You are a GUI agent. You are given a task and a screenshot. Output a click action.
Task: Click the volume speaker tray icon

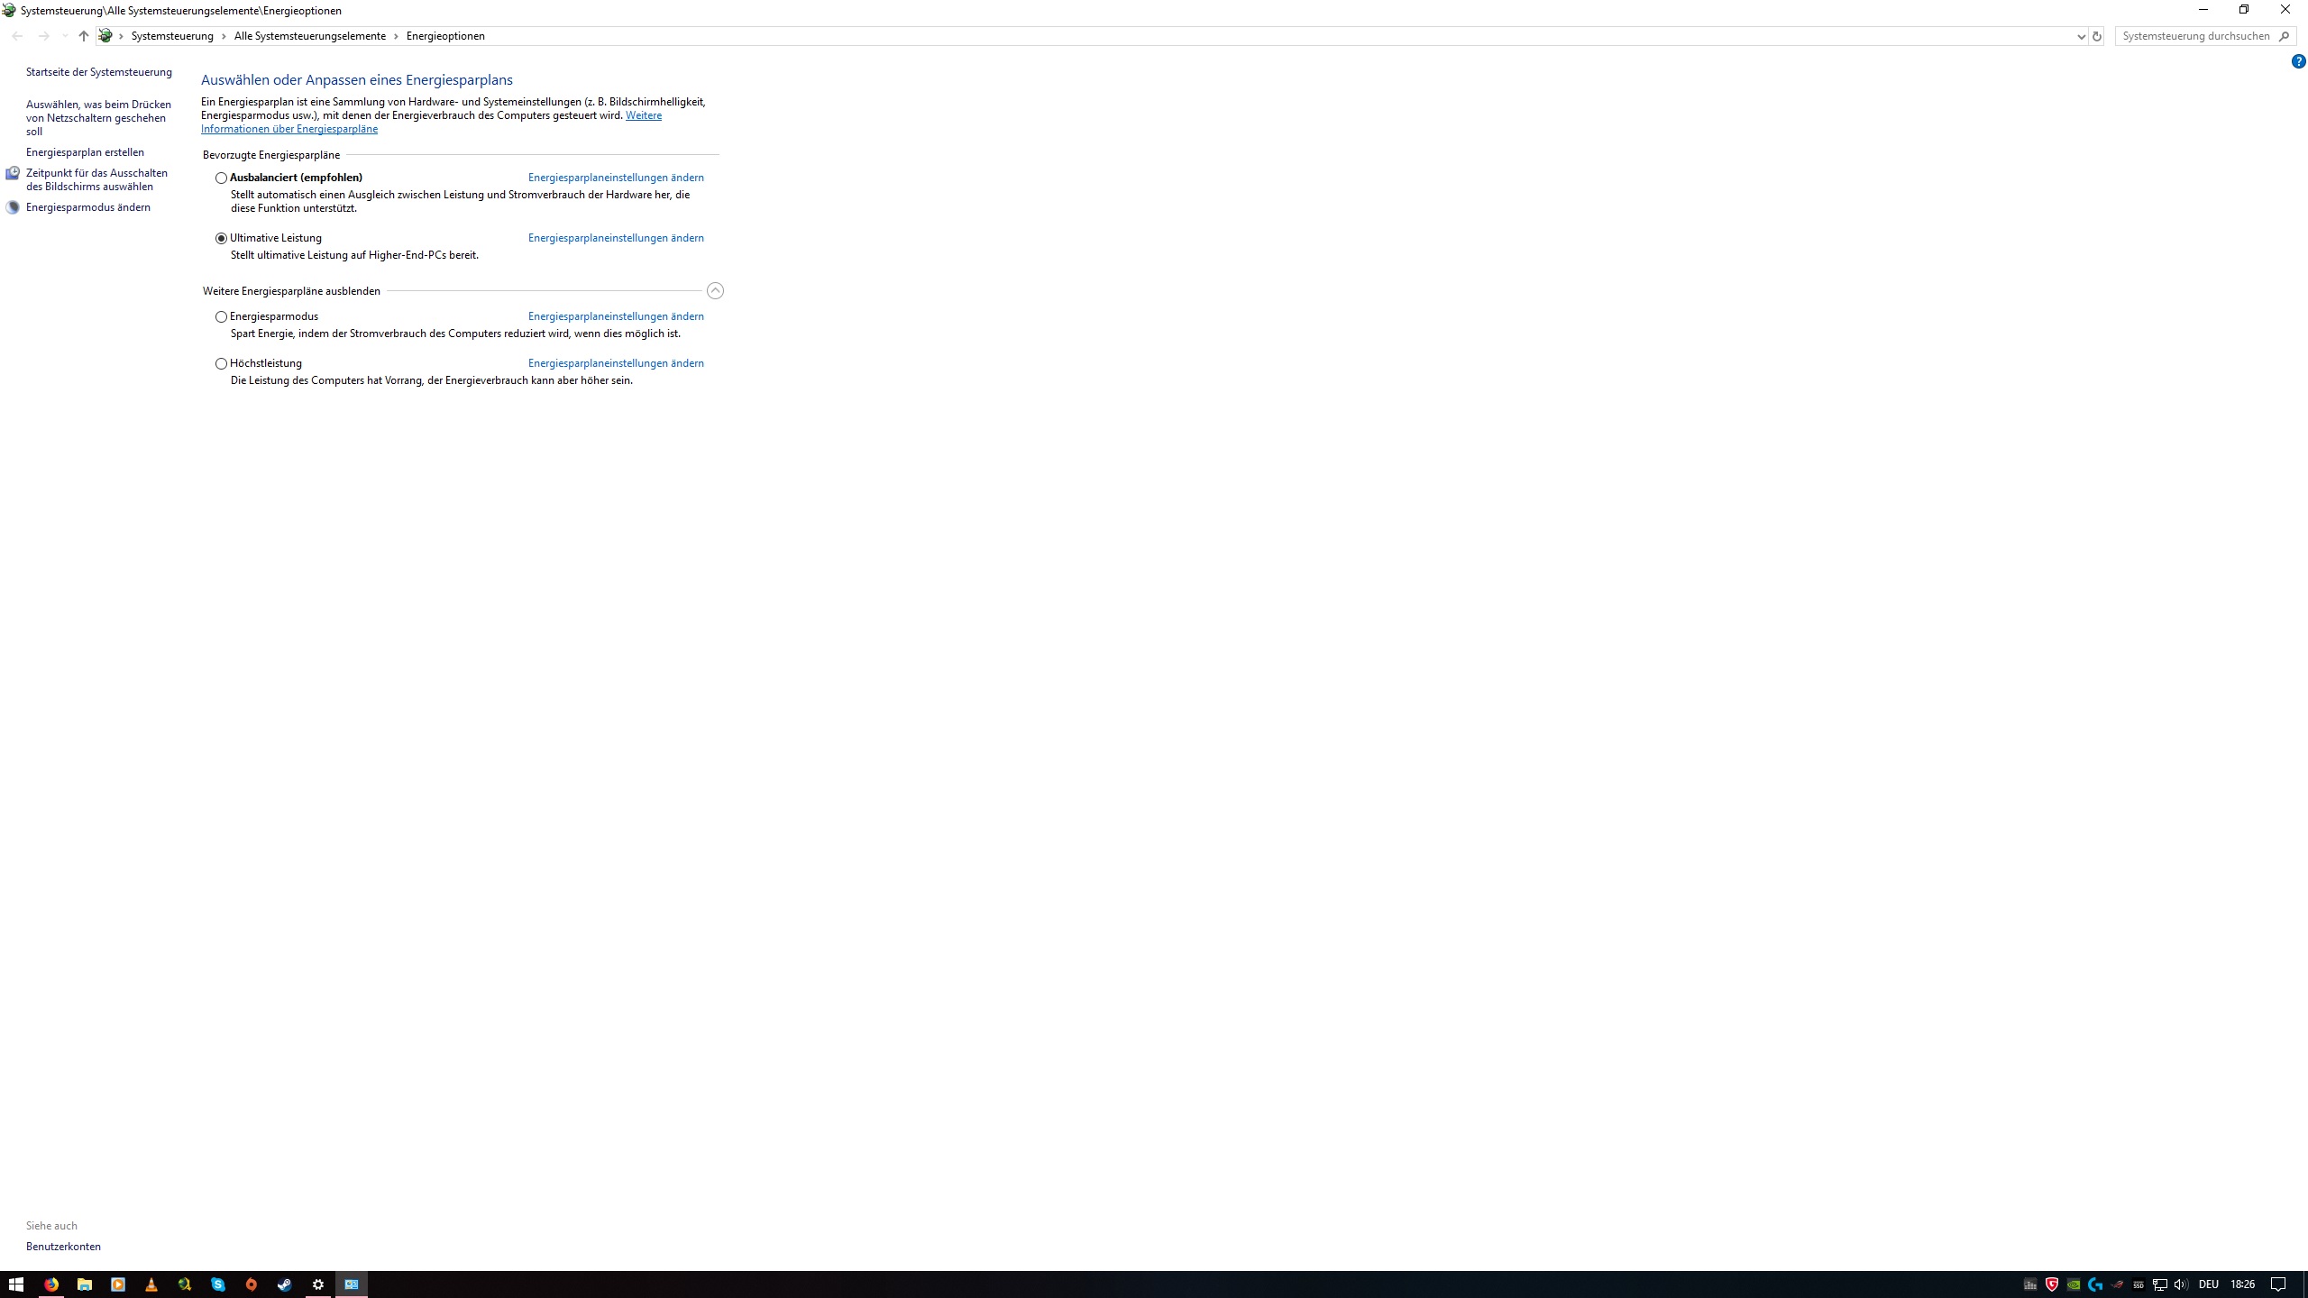click(2181, 1284)
